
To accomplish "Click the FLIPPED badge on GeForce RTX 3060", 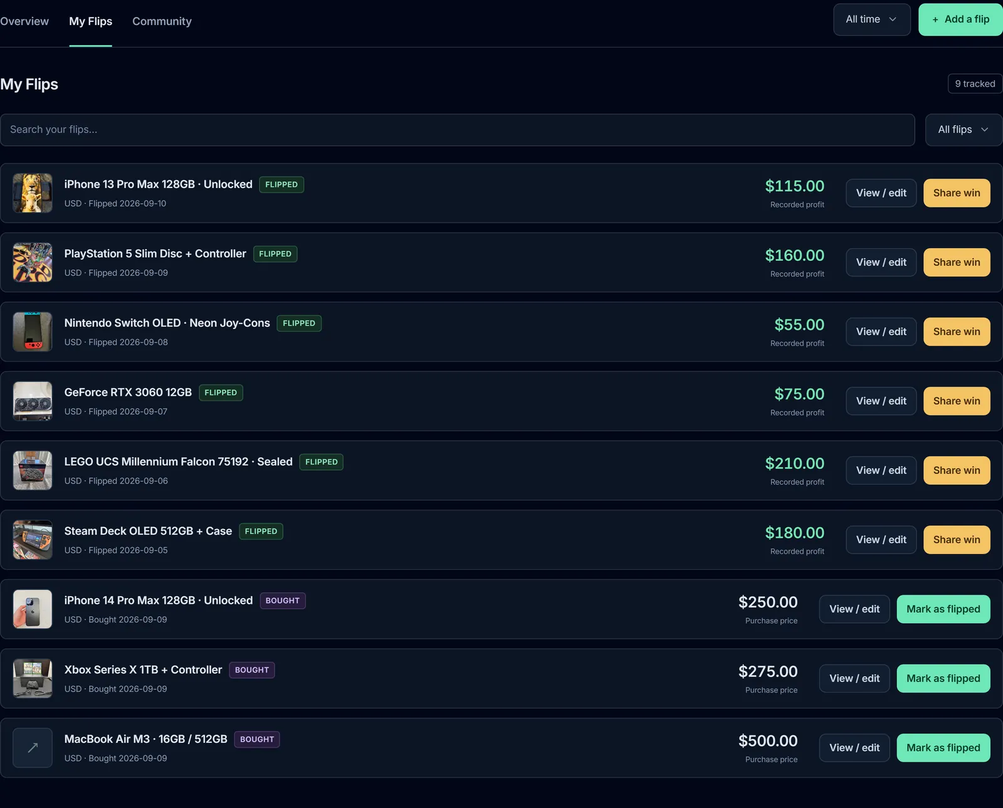I will (221, 392).
